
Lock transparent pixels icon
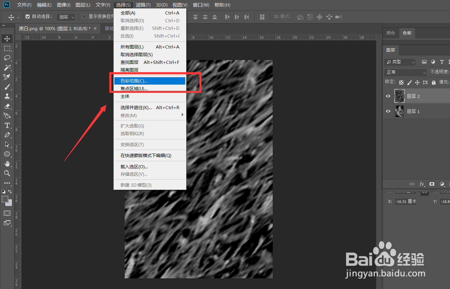[401, 83]
